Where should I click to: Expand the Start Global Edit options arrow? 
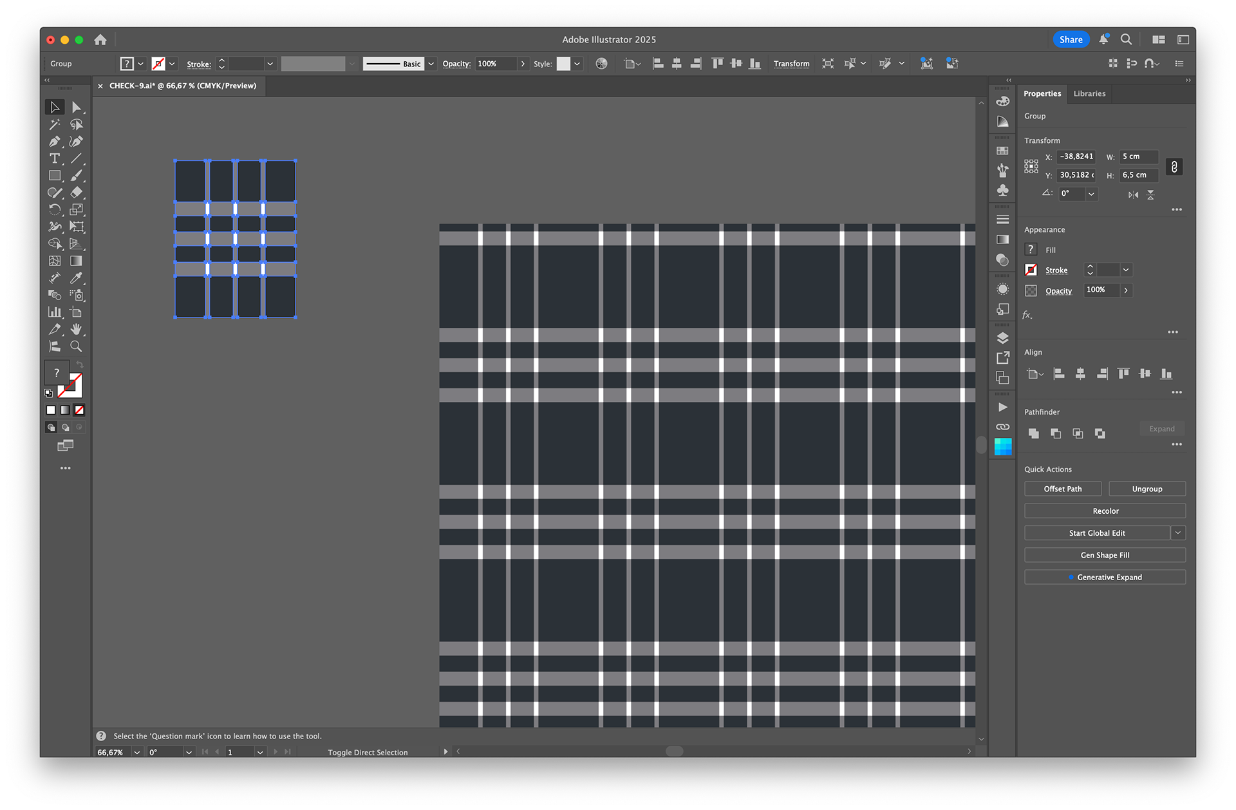[1178, 532]
